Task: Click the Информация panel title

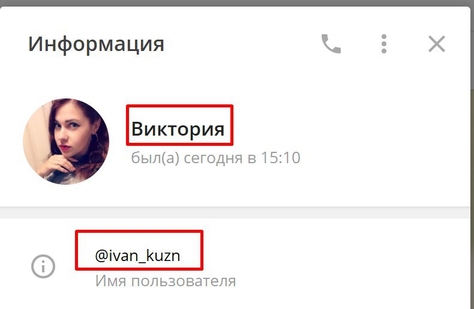Action: pos(96,44)
